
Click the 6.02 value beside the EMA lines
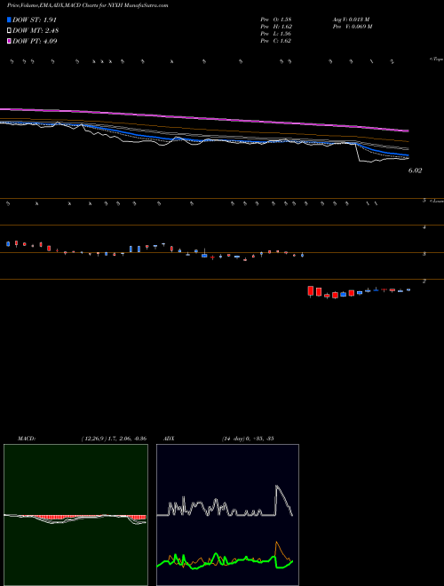click(x=415, y=170)
